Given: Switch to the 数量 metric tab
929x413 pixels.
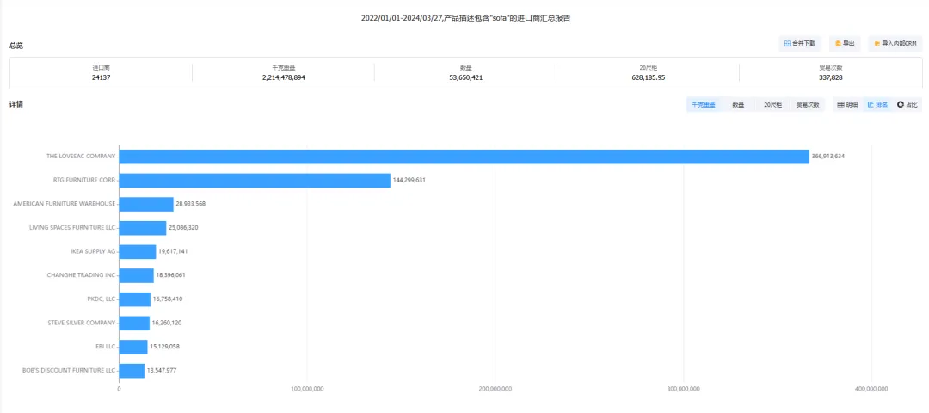Looking at the screenshot, I should (x=738, y=104).
